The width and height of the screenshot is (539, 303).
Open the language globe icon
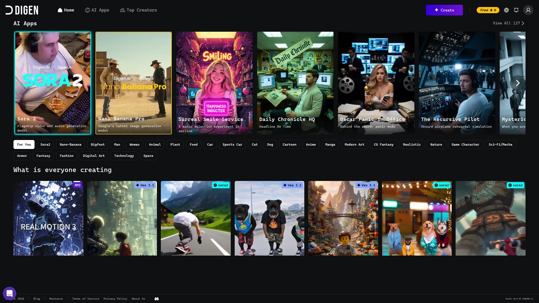coord(506,10)
